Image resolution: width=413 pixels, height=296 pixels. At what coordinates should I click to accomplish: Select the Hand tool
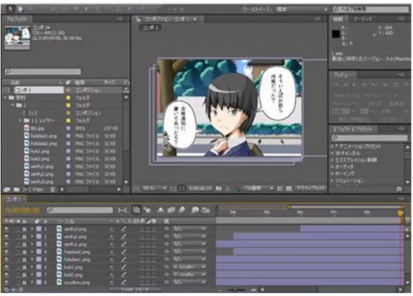click(20, 9)
